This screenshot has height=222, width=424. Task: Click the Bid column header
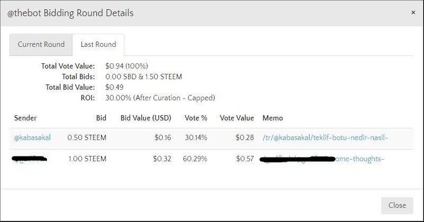(x=100, y=118)
